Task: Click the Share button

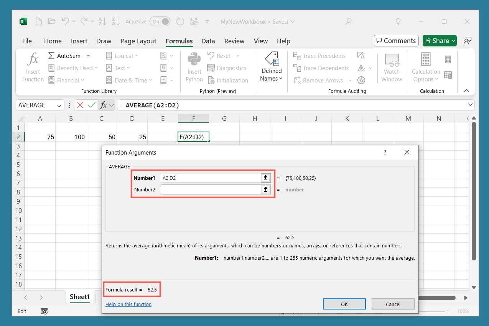Action: point(440,41)
